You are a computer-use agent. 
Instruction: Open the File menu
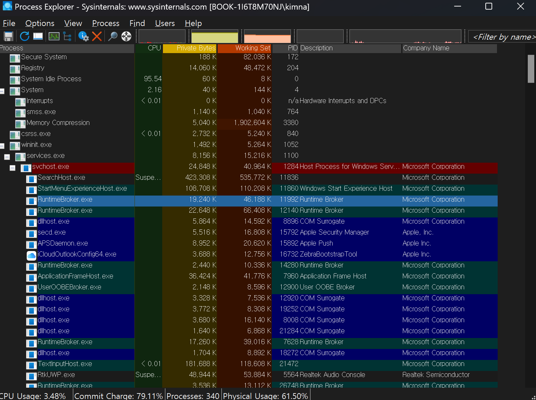[x=9, y=23]
